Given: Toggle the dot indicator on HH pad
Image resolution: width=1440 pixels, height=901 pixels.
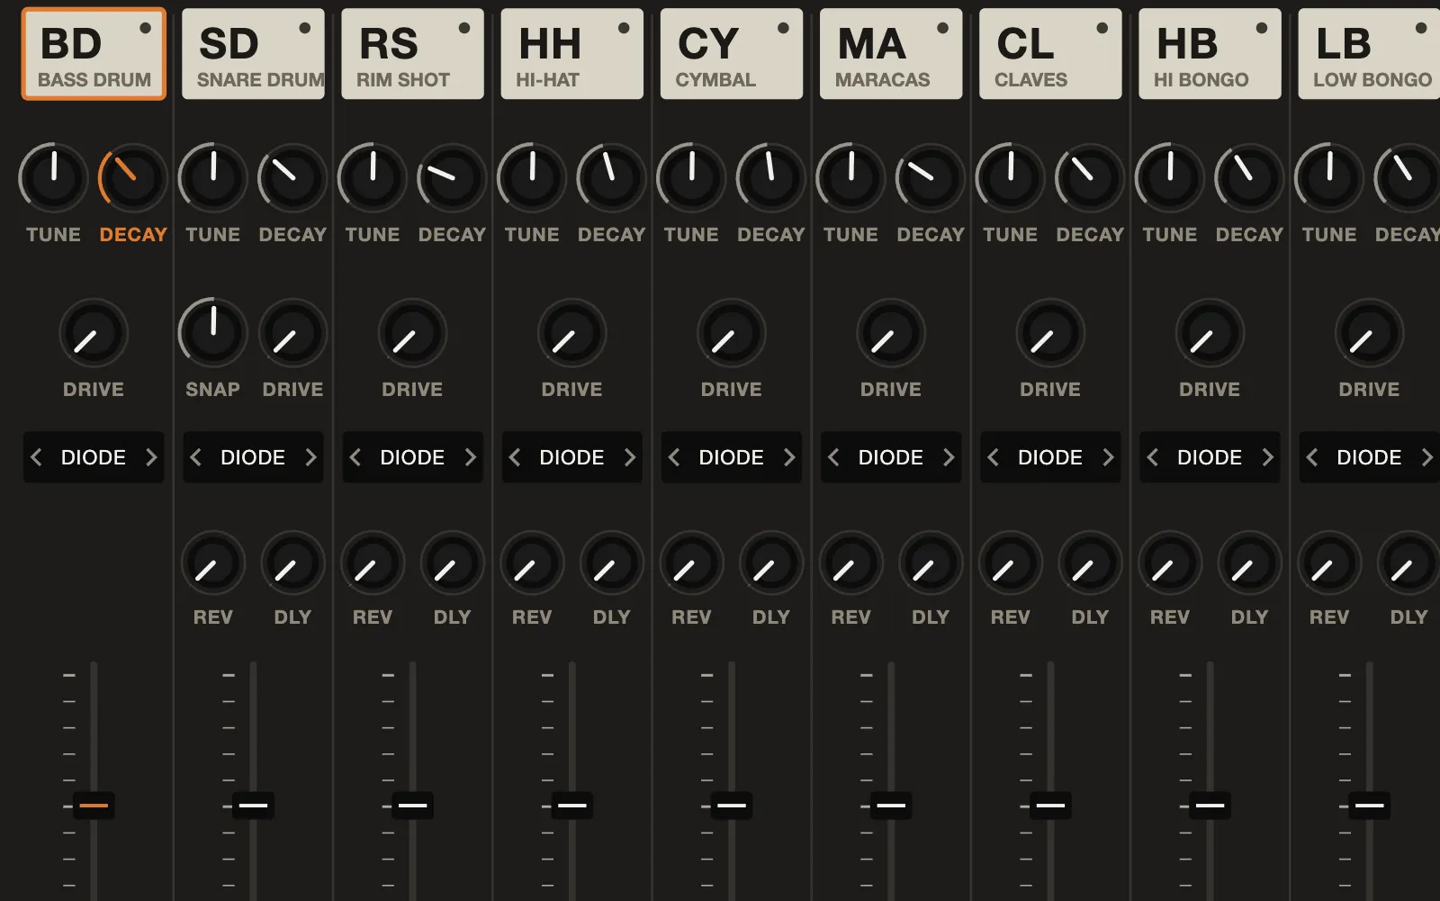Looking at the screenshot, I should coord(624,28).
